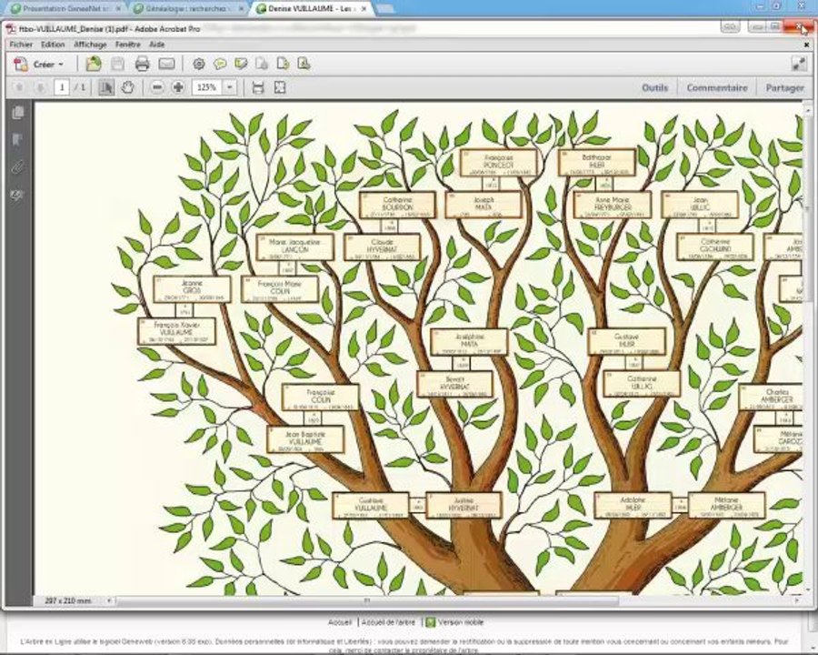Click the sign document icon
This screenshot has width=818, height=655.
point(304,64)
